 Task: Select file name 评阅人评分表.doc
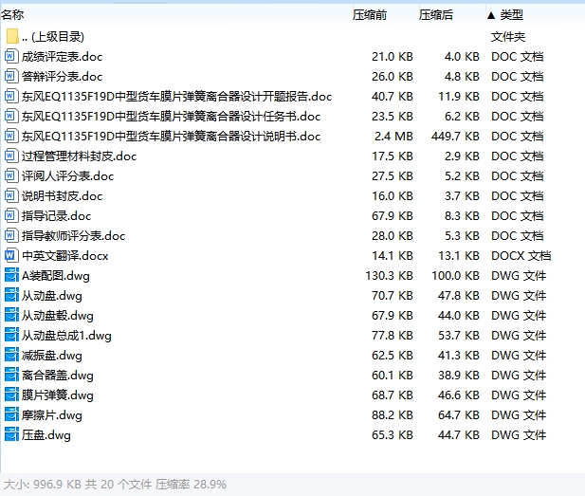68,176
